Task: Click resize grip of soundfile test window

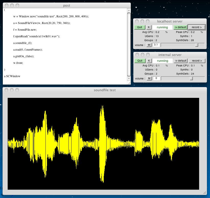Action: pyautogui.click(x=205, y=193)
